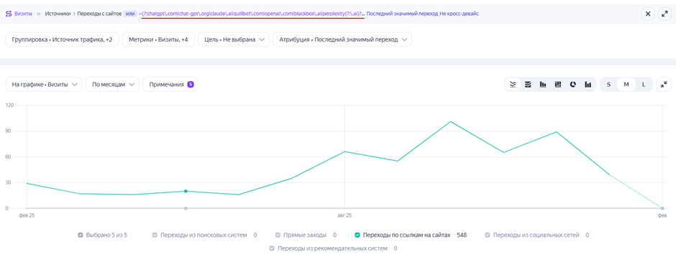Open the По месяцам period dropdown
This screenshot has height=262, width=676.
[x=112, y=85]
